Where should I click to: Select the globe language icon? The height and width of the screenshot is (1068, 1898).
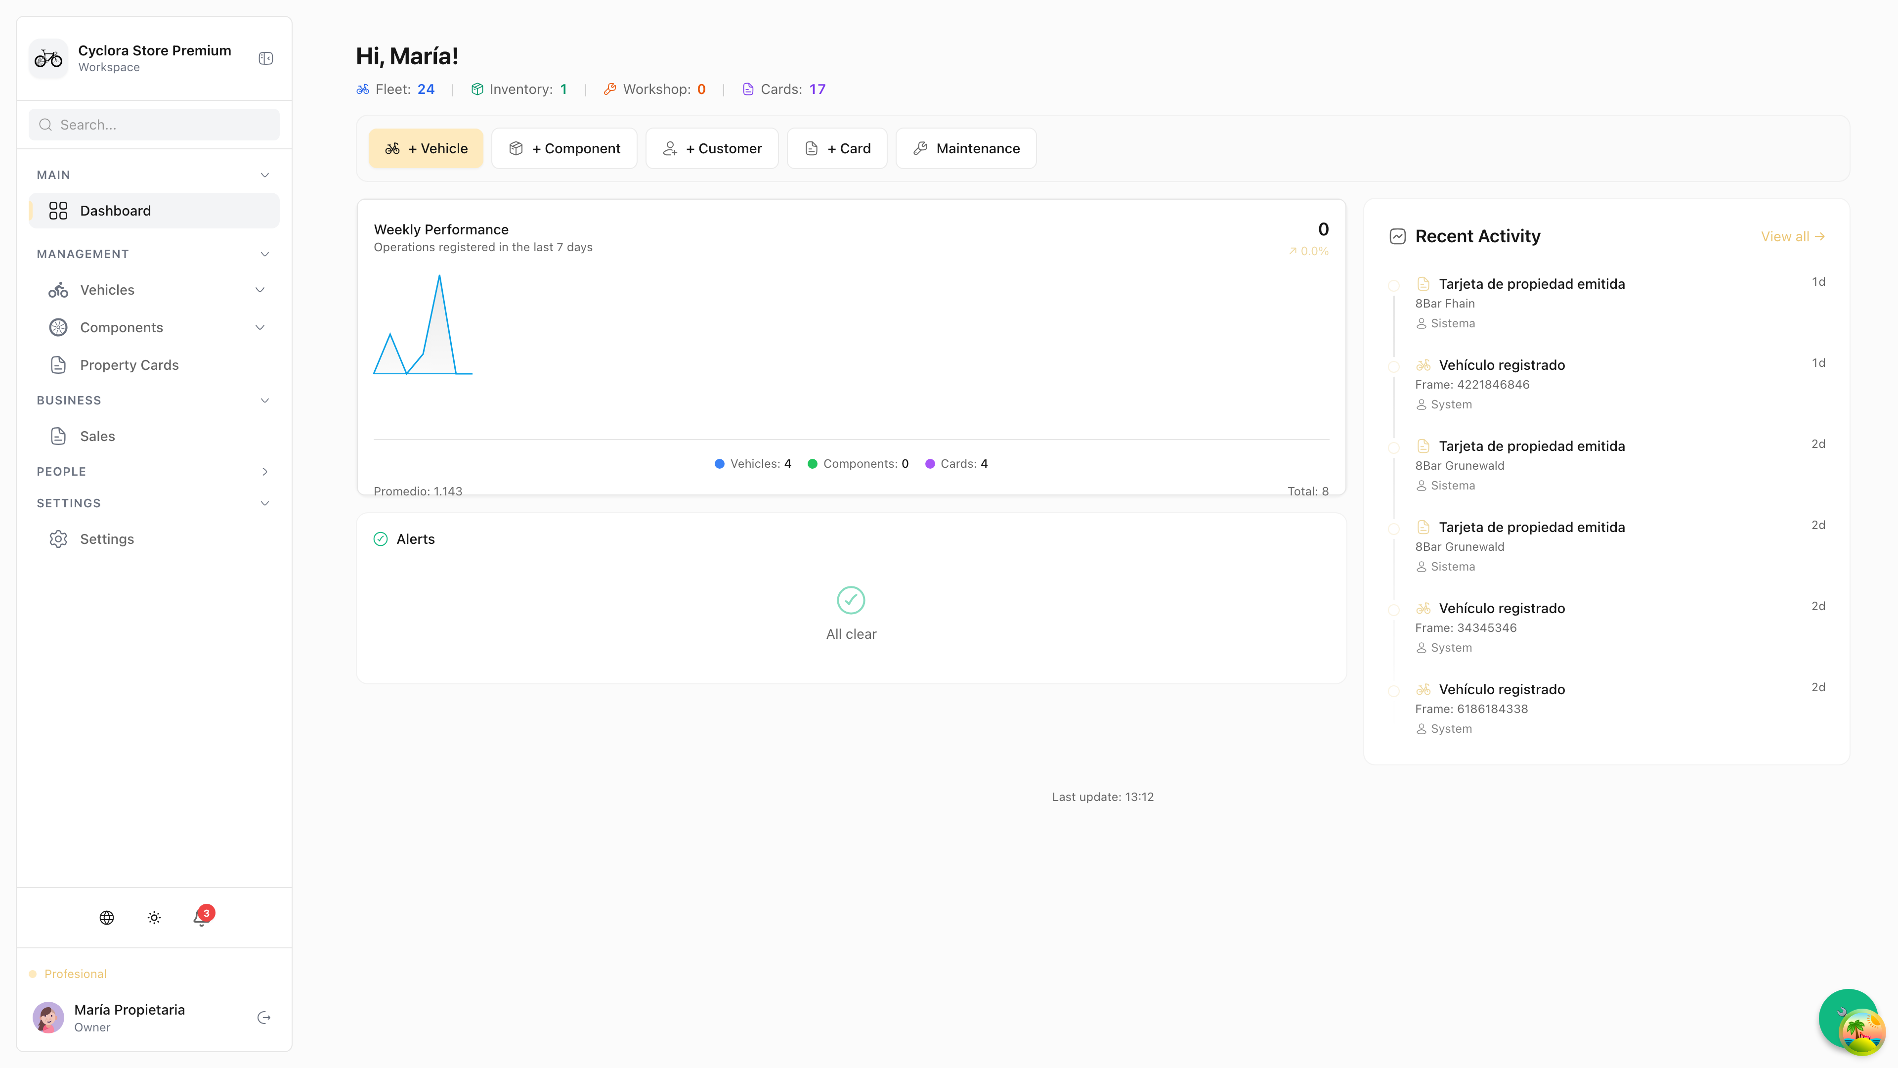tap(106, 918)
